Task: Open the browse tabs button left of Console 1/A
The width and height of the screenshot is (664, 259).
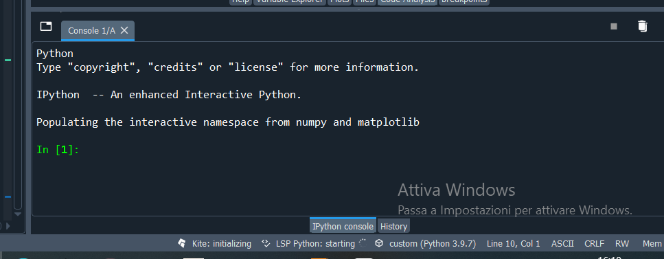Action: 46,26
